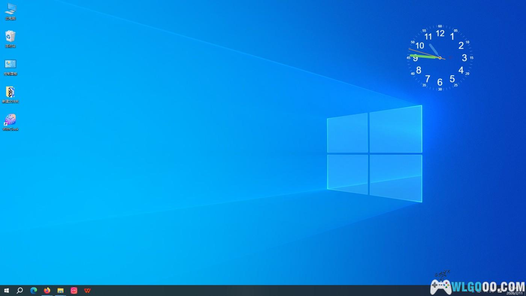Open the calendar via the 2026/2/11 date
526x296 pixels.
click(x=514, y=293)
